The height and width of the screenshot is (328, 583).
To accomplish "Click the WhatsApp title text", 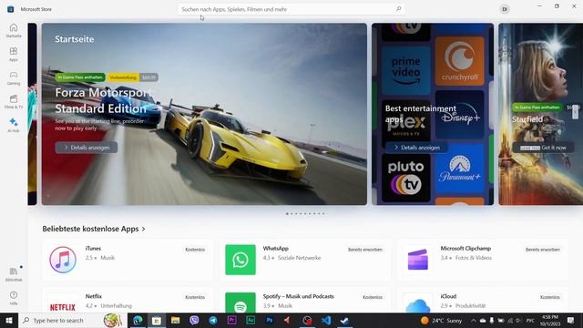I will pos(275,249).
